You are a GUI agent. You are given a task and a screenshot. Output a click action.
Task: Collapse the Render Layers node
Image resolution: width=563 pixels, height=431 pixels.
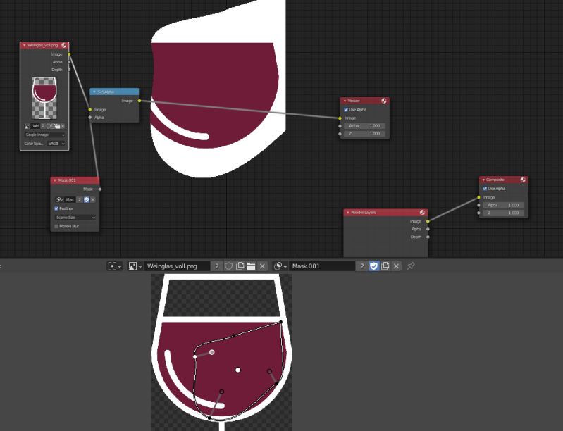[347, 213]
